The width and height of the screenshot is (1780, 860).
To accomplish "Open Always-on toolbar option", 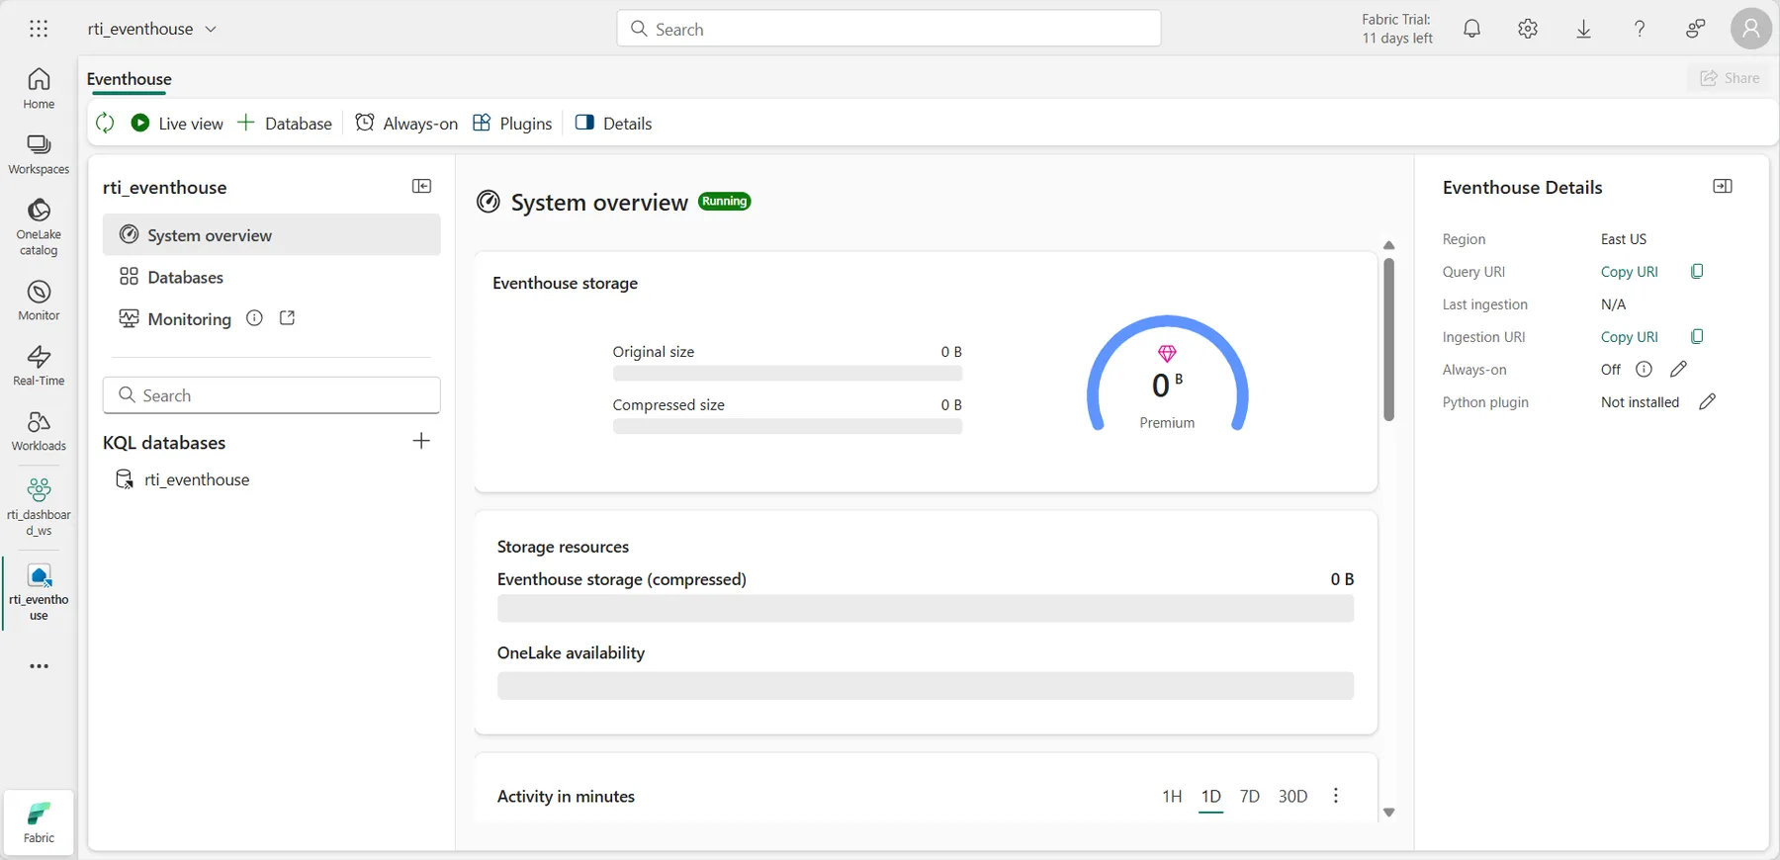I will click(406, 123).
